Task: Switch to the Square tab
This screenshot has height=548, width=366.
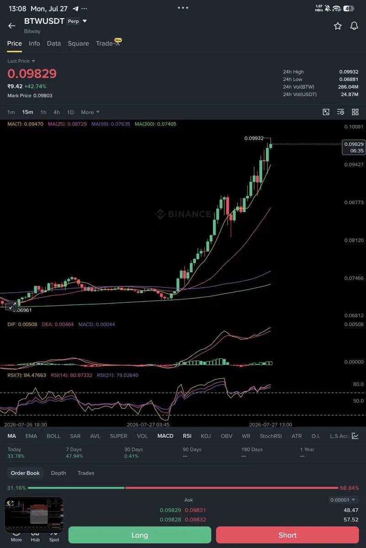Action: point(78,43)
